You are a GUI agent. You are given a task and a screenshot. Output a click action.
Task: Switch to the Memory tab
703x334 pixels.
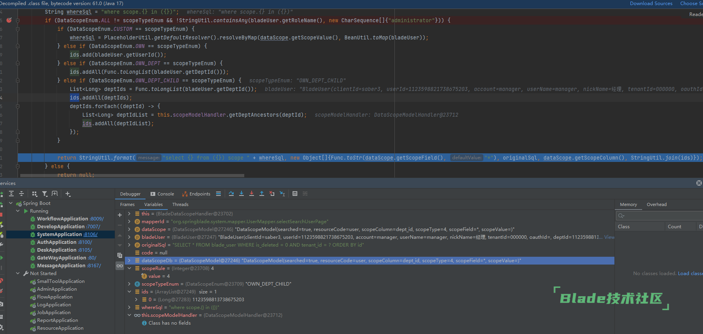[628, 204]
